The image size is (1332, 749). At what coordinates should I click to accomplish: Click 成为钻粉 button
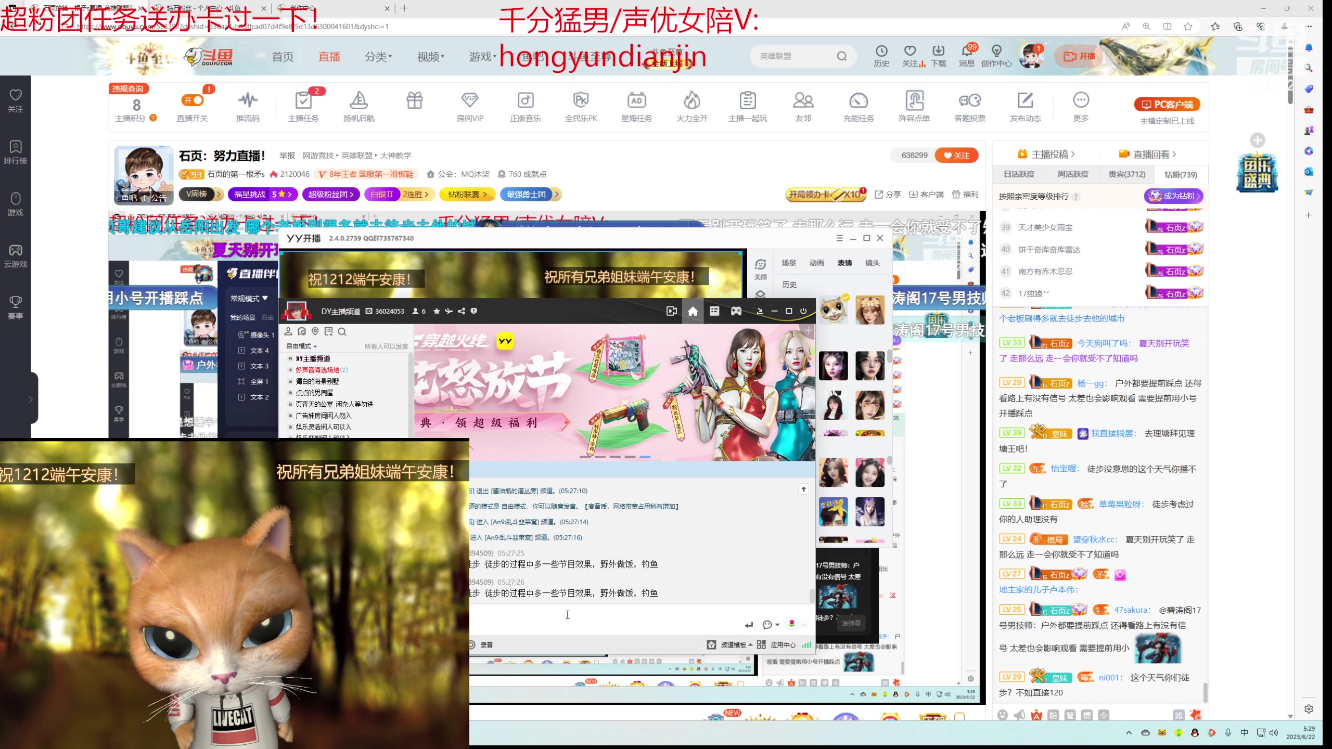coord(1174,196)
